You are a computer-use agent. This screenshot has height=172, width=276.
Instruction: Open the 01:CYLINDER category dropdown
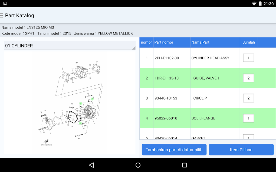69,46
